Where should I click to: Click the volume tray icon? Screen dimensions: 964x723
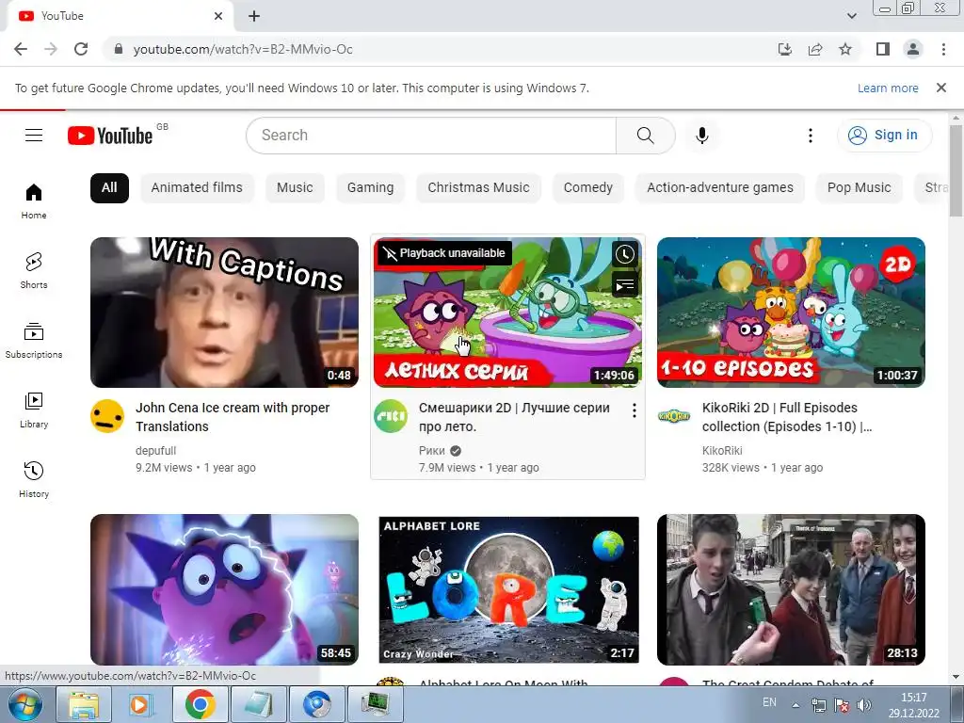coord(864,705)
